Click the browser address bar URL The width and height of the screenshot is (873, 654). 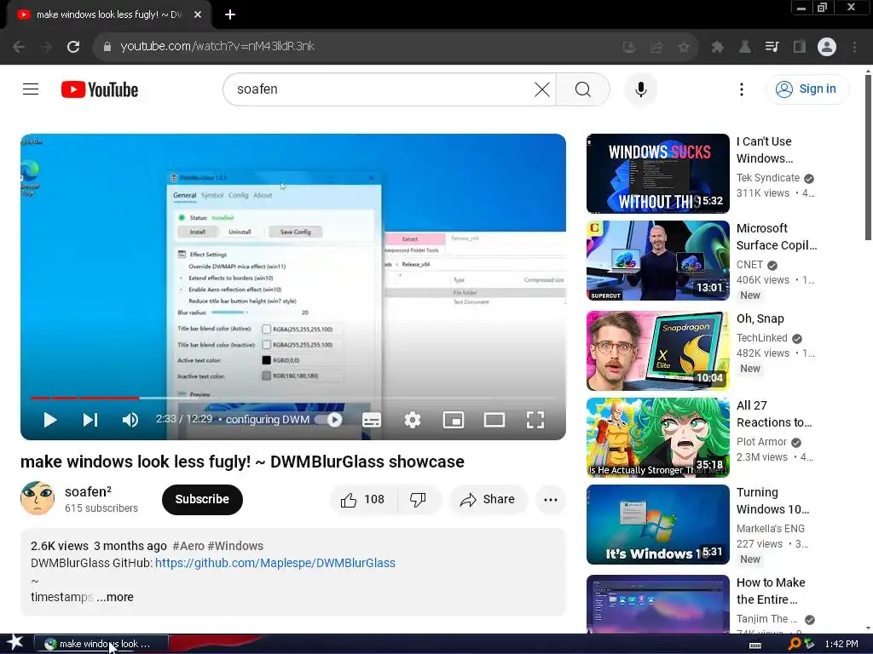coord(217,46)
